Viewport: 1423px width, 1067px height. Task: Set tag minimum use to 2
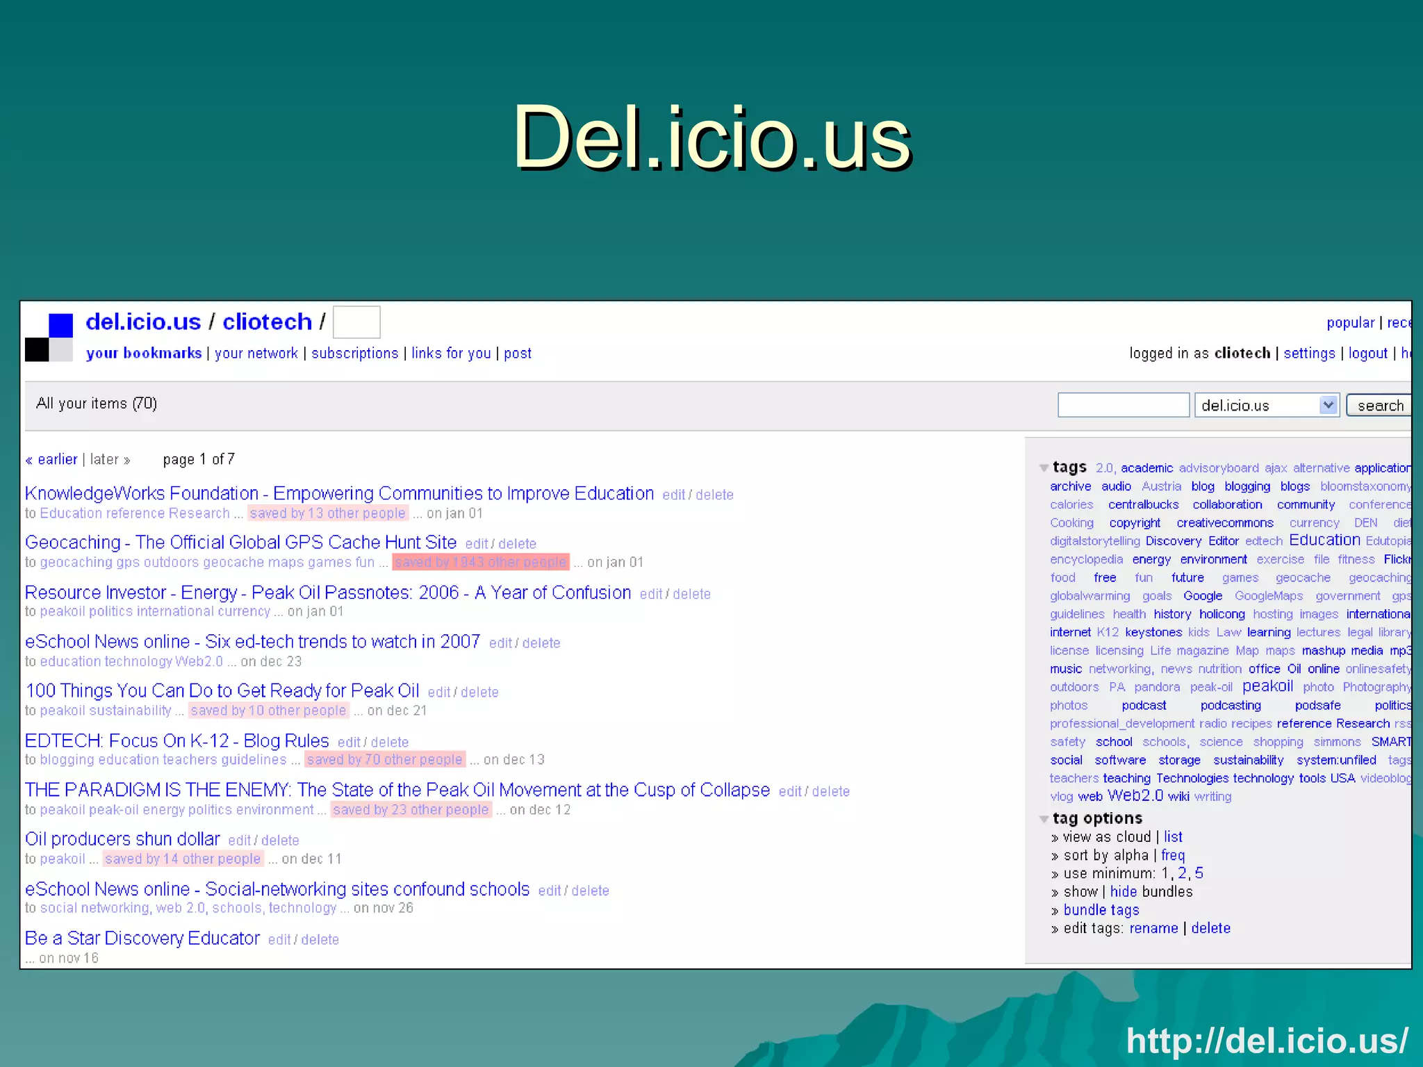pyautogui.click(x=1182, y=873)
